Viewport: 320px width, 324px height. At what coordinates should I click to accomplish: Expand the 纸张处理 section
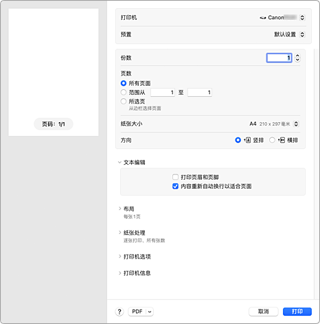tap(119, 233)
